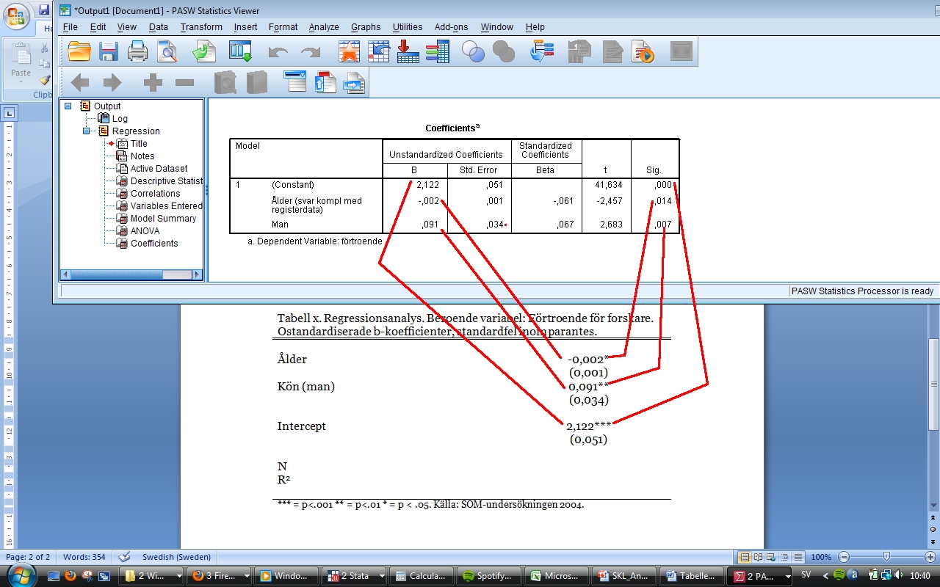Click the Undo arrow in the toolbar
Image resolution: width=940 pixels, height=587 pixels.
[x=278, y=52]
